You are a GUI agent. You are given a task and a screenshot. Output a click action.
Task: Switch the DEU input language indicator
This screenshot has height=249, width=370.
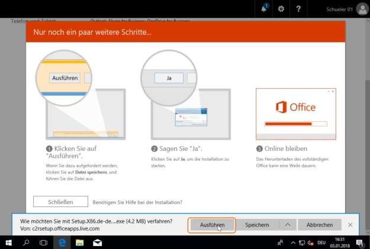coord(321,242)
